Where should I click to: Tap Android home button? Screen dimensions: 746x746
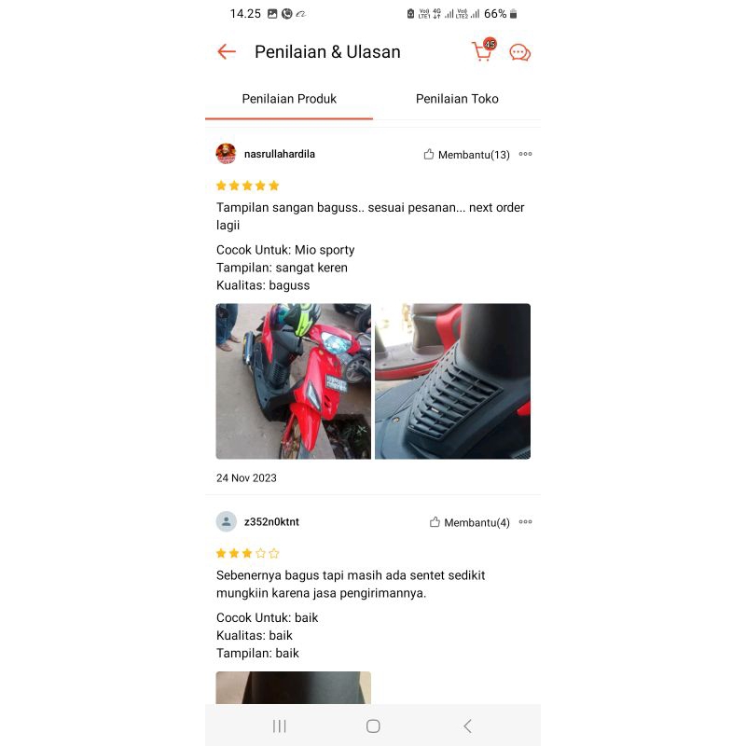pos(373,726)
